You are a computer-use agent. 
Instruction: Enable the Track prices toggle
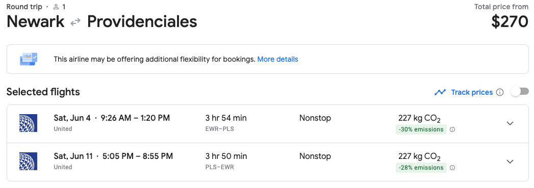tap(520, 91)
